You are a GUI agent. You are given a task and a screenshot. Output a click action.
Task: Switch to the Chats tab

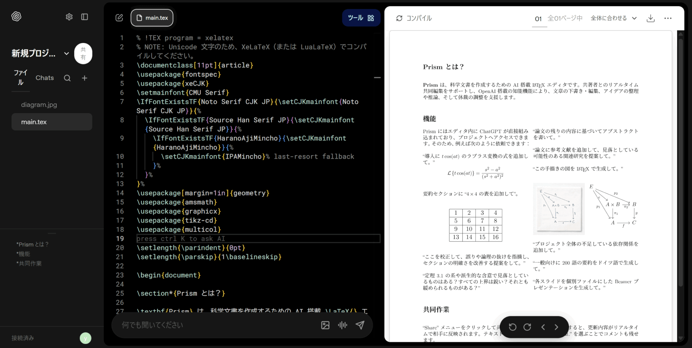(45, 78)
